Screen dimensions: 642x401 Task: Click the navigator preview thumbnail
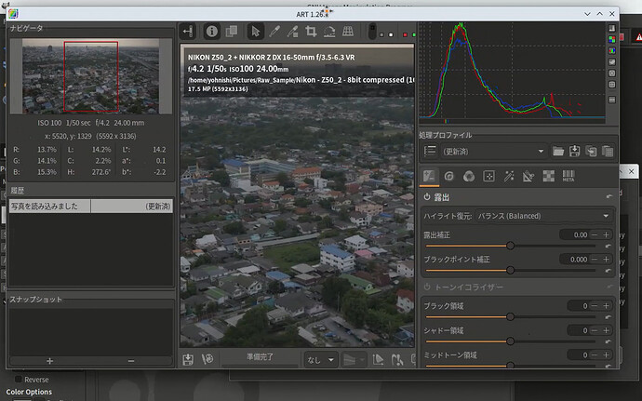[x=91, y=75]
